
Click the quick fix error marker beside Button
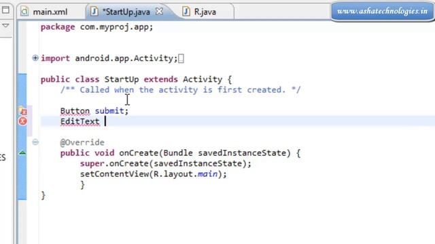tap(22, 111)
